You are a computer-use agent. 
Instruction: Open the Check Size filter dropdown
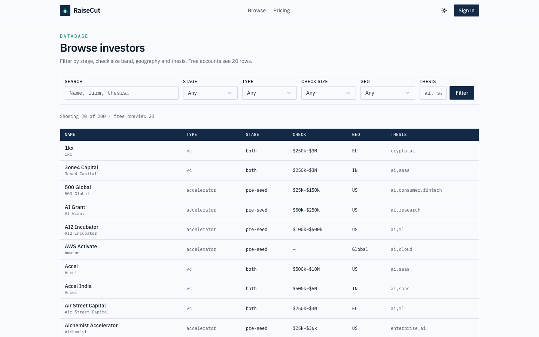pos(329,93)
